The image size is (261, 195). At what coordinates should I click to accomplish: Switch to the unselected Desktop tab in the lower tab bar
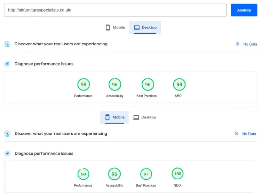pos(145,117)
